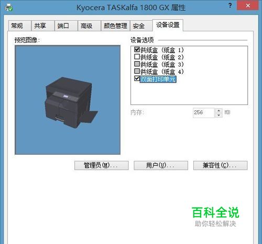Click the help question mark button
The width and height of the screenshot is (262, 244).
click(230, 6)
